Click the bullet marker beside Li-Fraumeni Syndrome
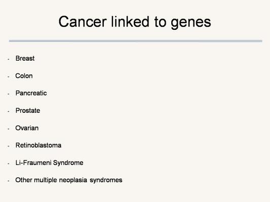Screen dimensions: 270x202 pos(9,164)
